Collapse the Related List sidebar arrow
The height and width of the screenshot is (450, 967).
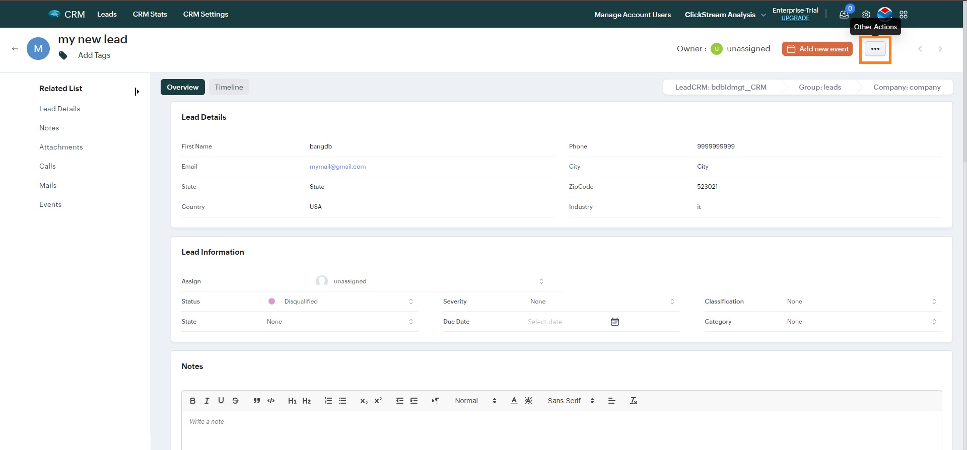click(x=136, y=92)
